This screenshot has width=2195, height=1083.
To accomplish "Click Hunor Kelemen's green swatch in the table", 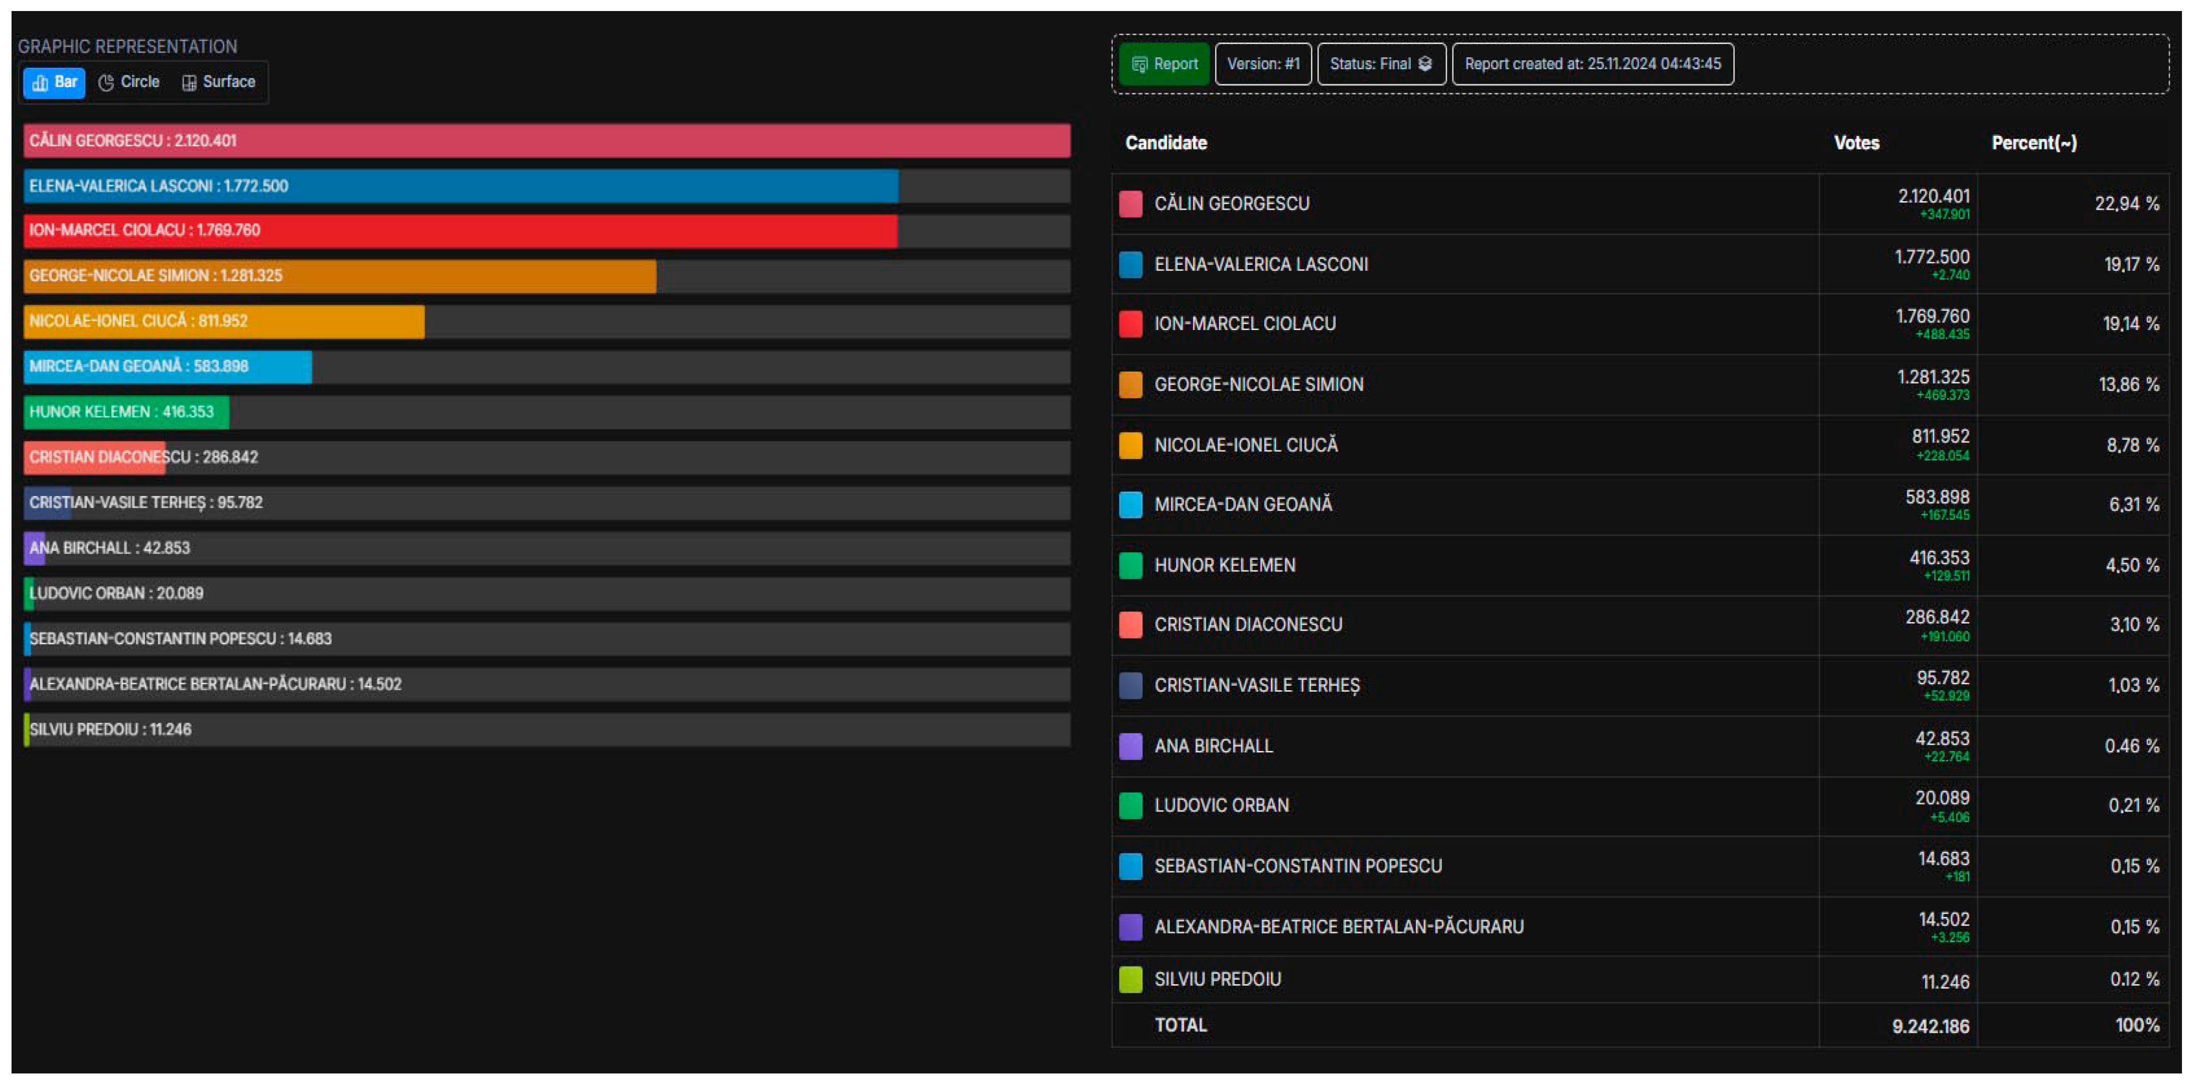I will pos(1130,566).
